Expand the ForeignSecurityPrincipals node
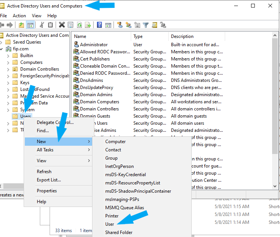280x237 pixels. 8,76
